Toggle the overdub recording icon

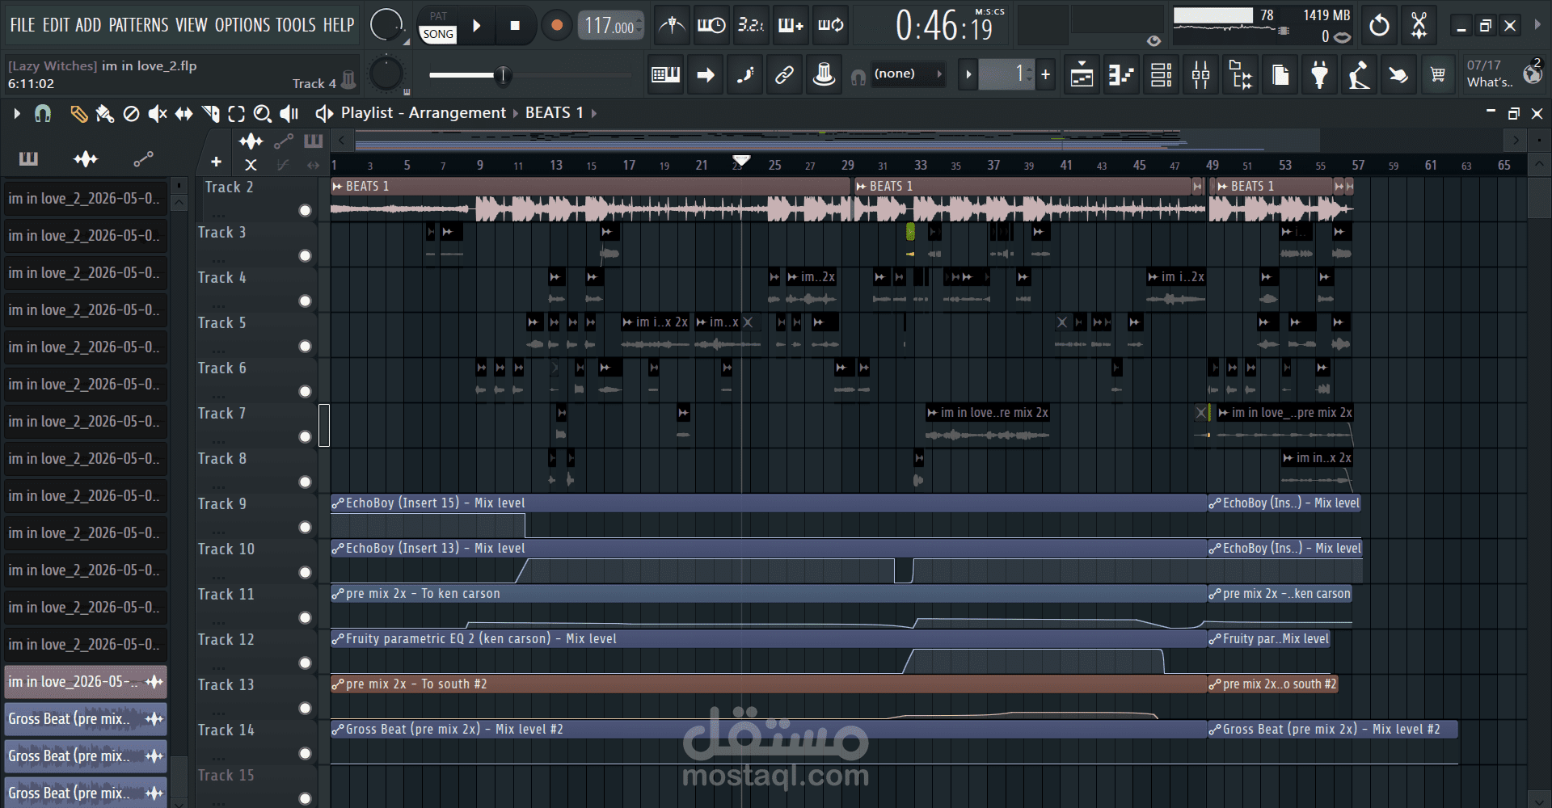tap(791, 26)
